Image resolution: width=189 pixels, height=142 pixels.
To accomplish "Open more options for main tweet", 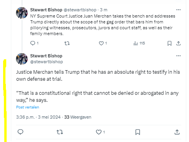I will point(178,56).
